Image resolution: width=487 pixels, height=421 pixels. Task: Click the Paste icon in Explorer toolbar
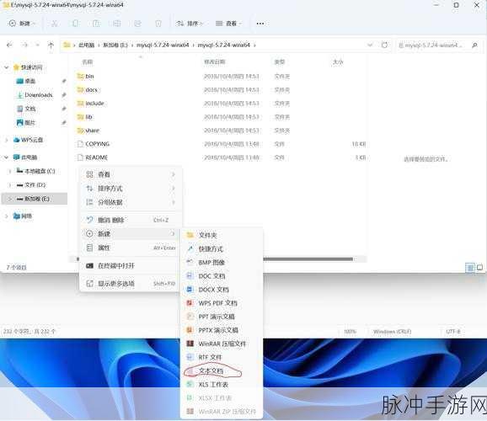[96, 24]
